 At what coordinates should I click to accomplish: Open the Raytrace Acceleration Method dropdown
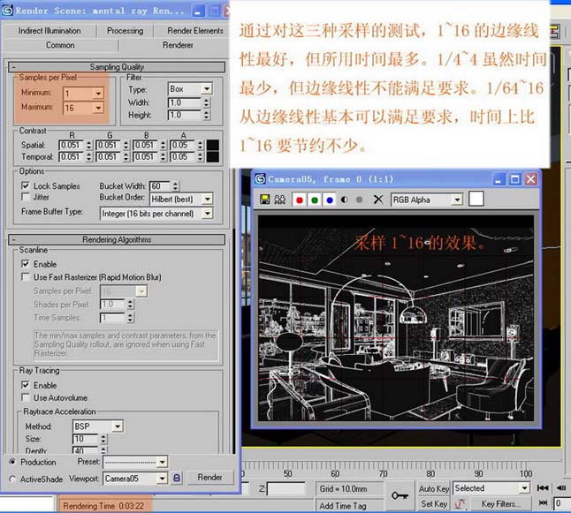[x=118, y=426]
